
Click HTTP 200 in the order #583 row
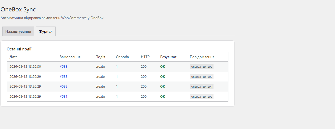tap(144, 77)
